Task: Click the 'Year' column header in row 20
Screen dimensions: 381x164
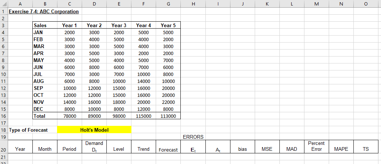Action: click(20, 146)
